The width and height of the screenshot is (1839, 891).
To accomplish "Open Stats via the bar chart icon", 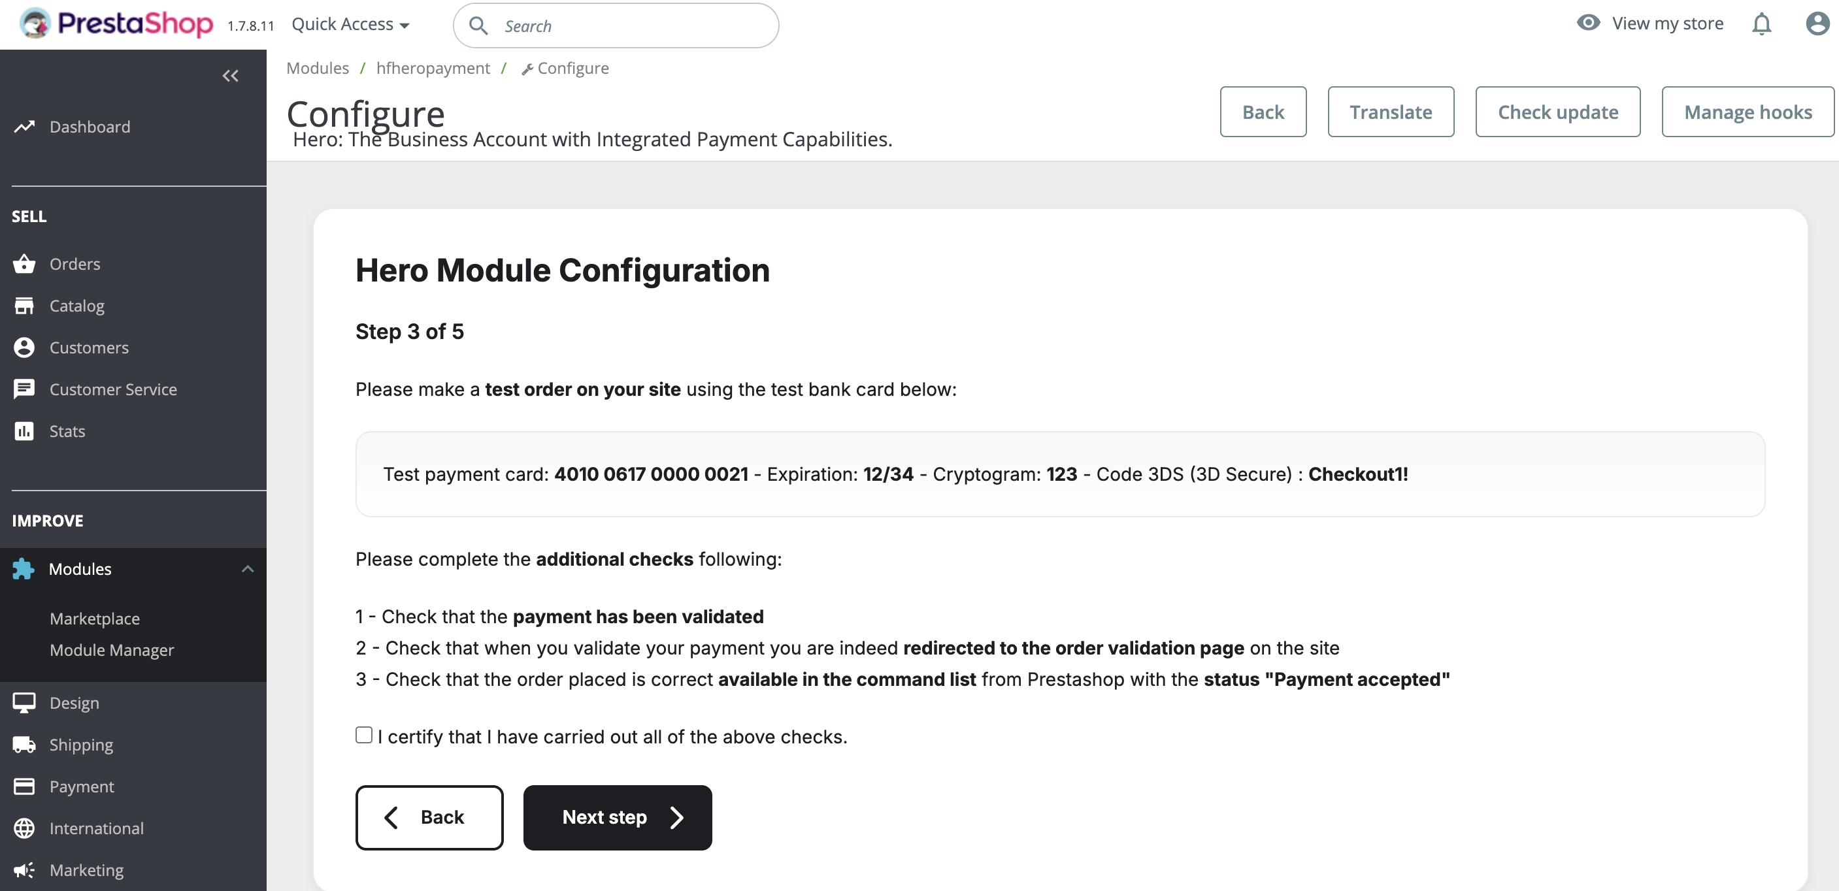I will [x=24, y=431].
